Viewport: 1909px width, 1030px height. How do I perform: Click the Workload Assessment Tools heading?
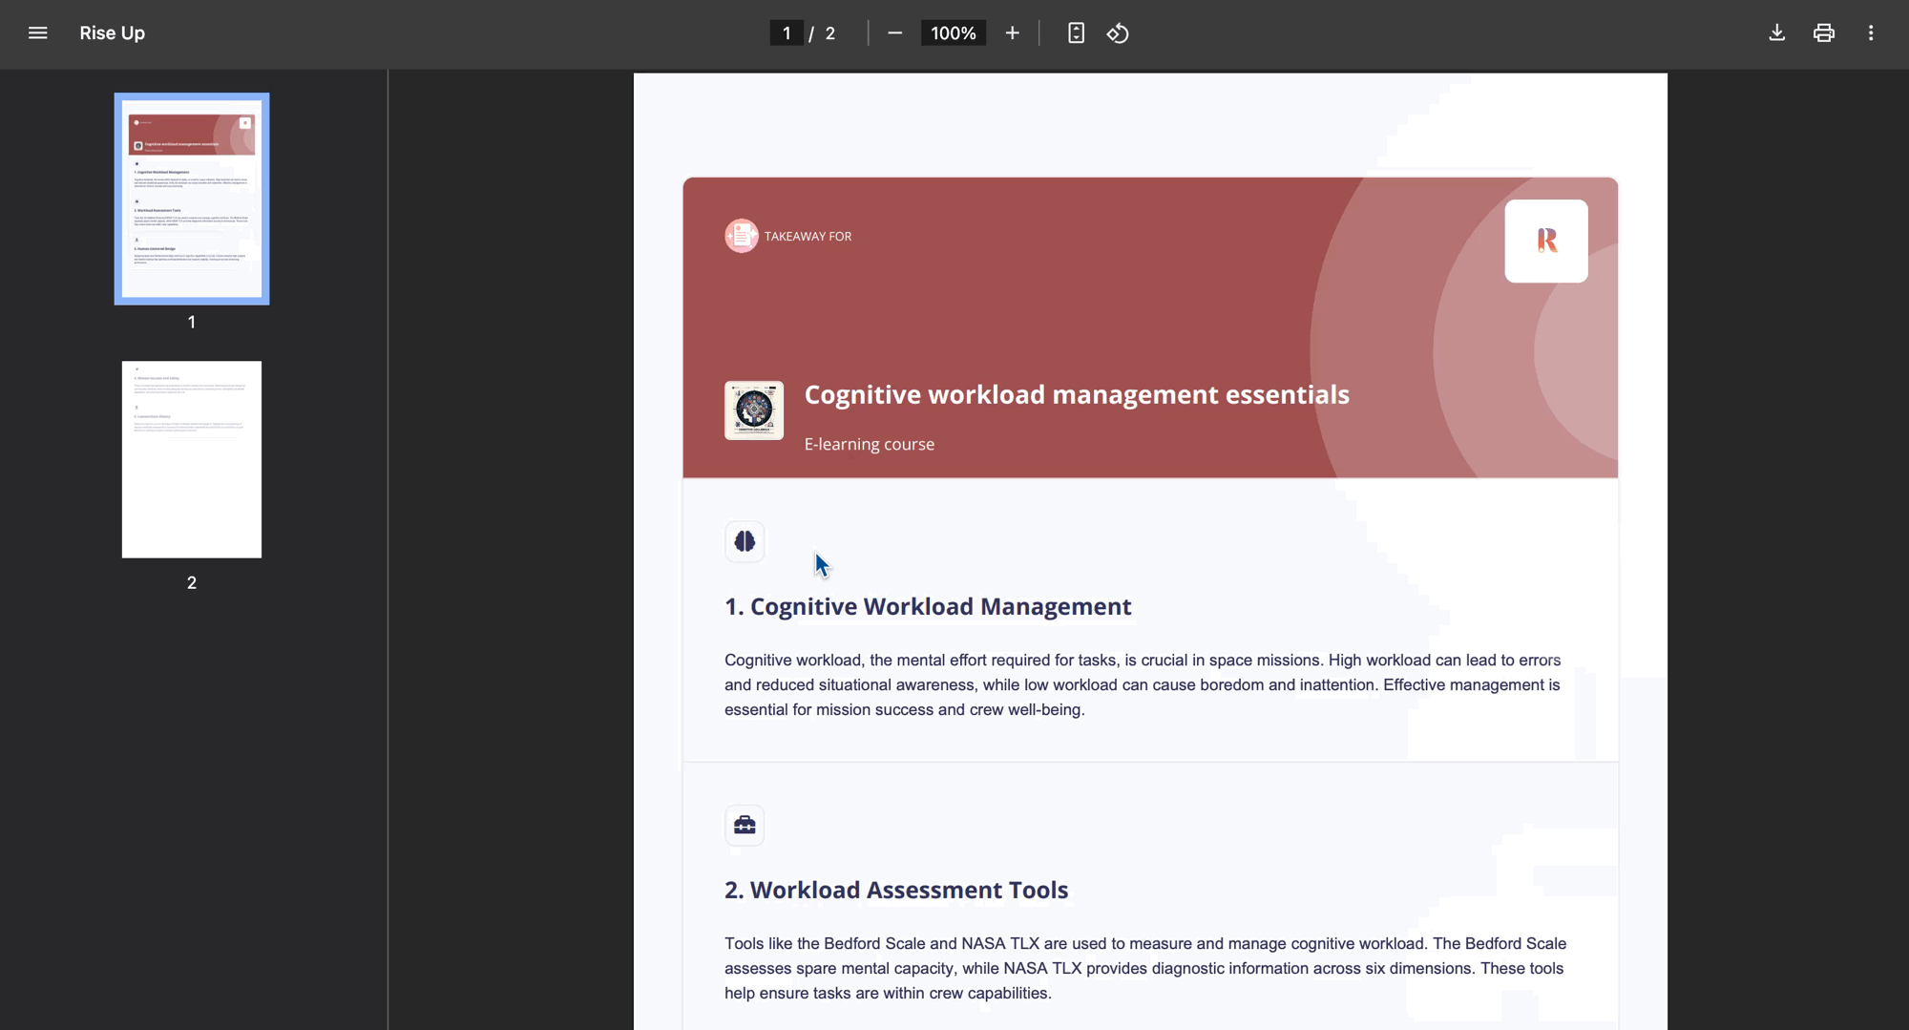coord(895,890)
